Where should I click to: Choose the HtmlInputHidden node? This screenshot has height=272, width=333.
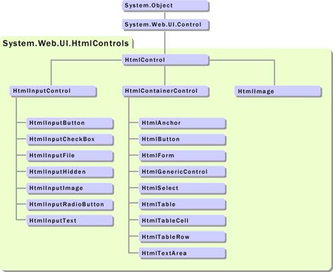click(x=70, y=172)
